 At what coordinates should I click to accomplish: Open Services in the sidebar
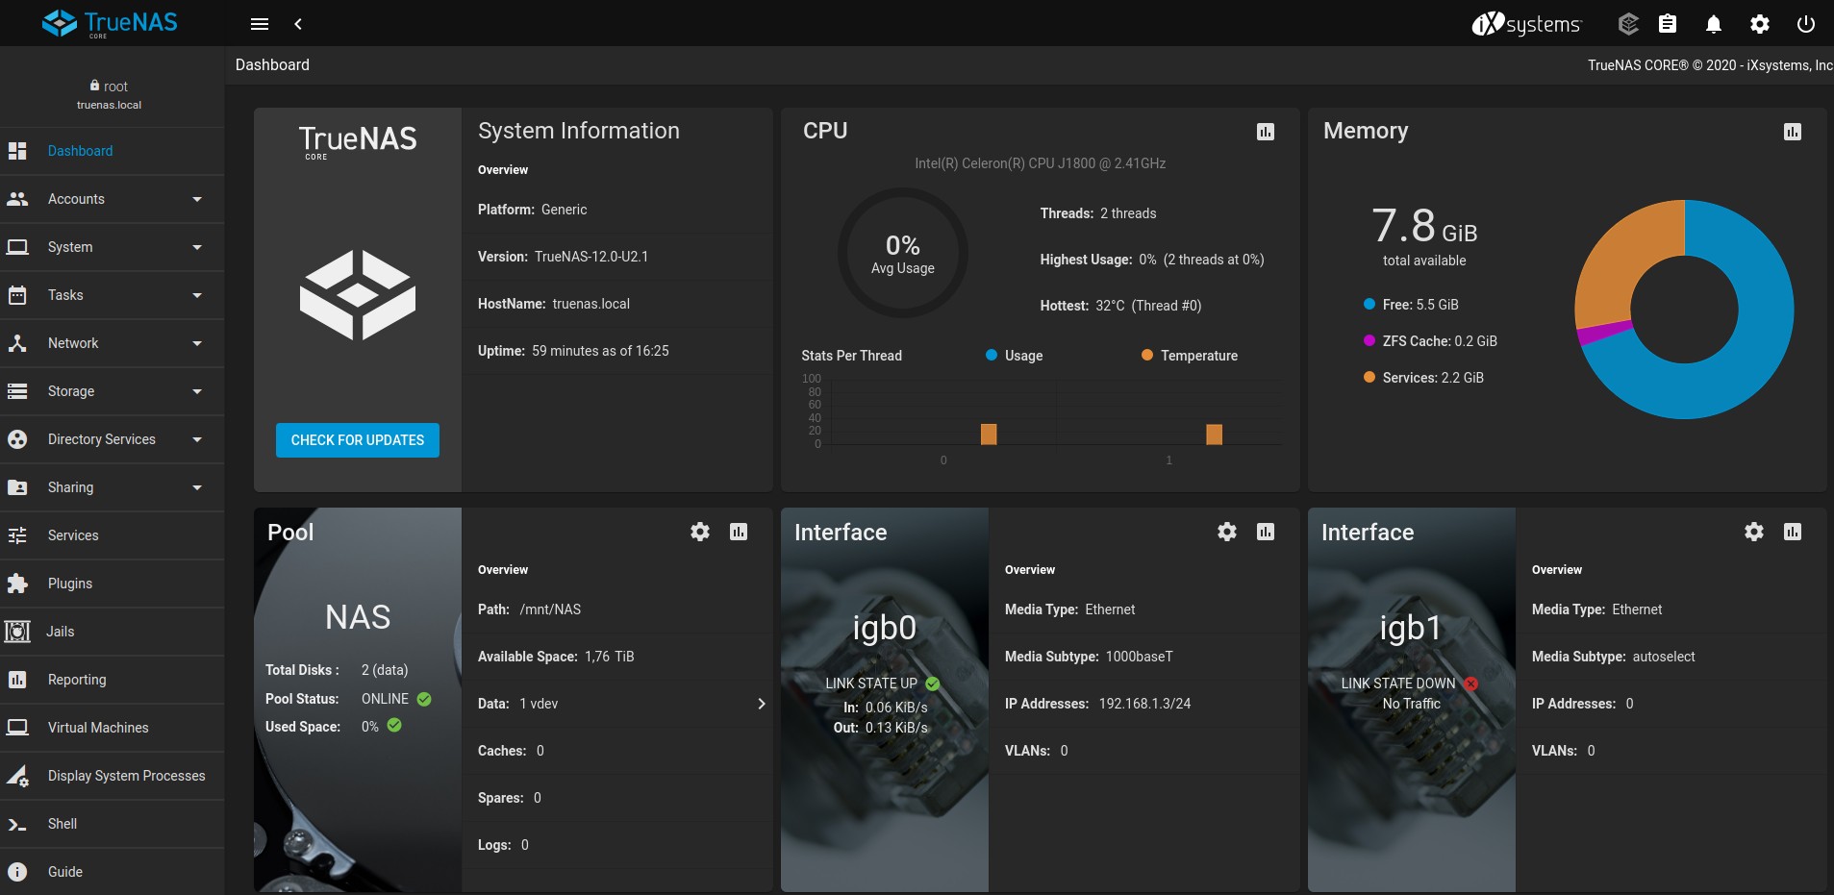(x=112, y=535)
